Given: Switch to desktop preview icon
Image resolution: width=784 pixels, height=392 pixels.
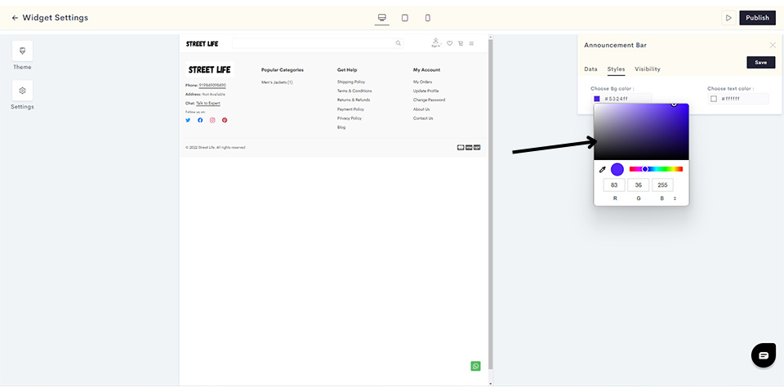Looking at the screenshot, I should tap(382, 18).
